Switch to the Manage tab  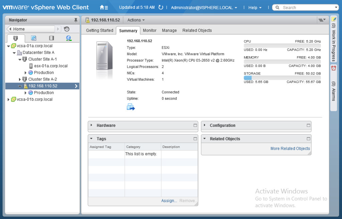pos(169,31)
